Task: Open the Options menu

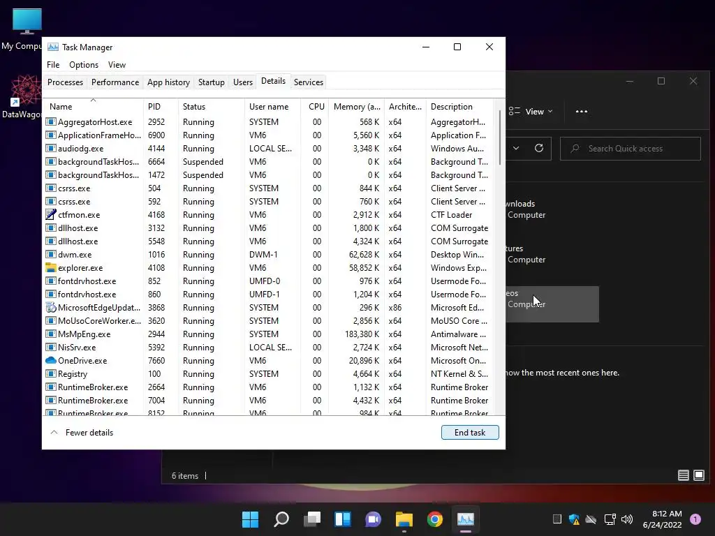Action: [84, 65]
